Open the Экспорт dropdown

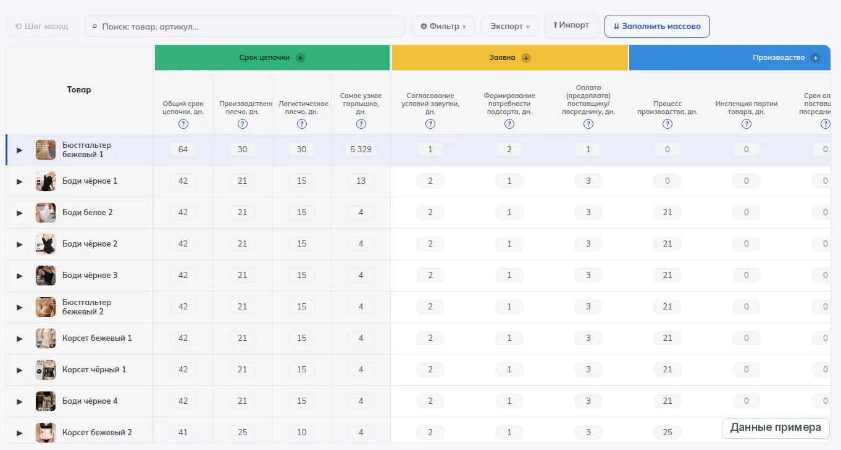coord(509,27)
